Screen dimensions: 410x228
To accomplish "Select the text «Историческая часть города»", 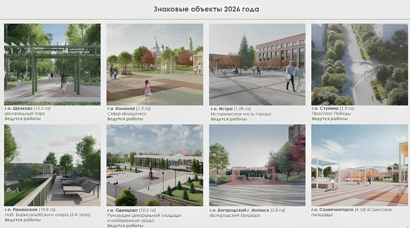I will 241,114.
